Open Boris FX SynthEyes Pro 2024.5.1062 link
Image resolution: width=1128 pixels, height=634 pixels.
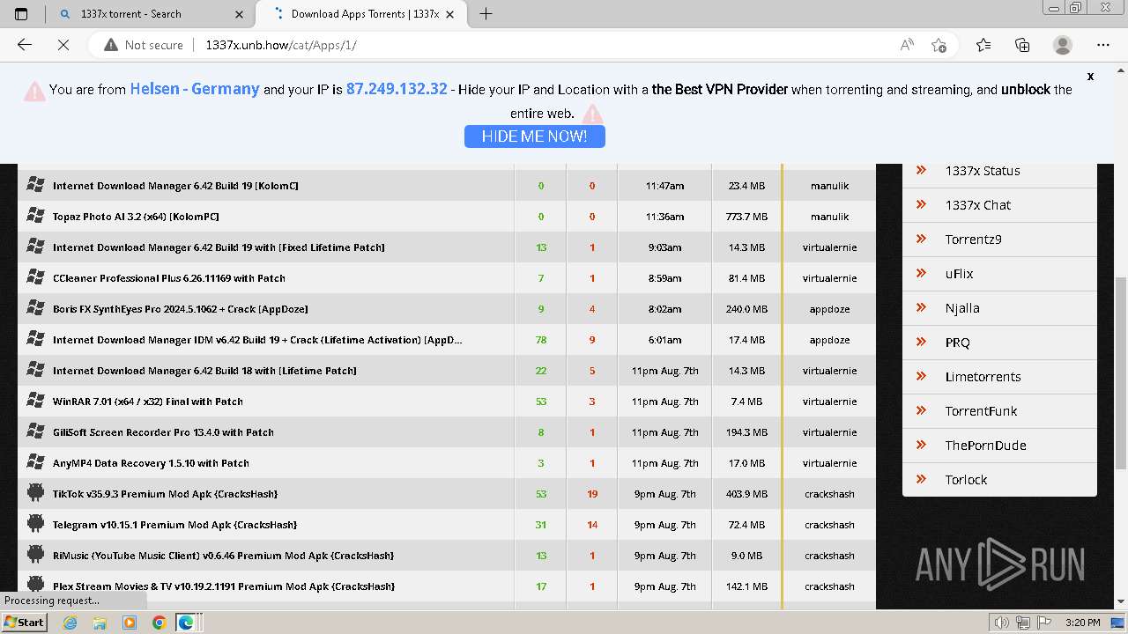pos(180,309)
